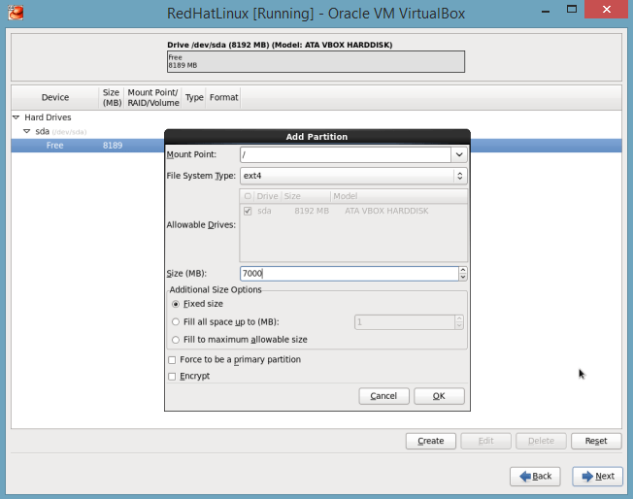The width and height of the screenshot is (633, 499).
Task: Decrease Size (MB) with the down stepper arrow
Action: tap(463, 277)
